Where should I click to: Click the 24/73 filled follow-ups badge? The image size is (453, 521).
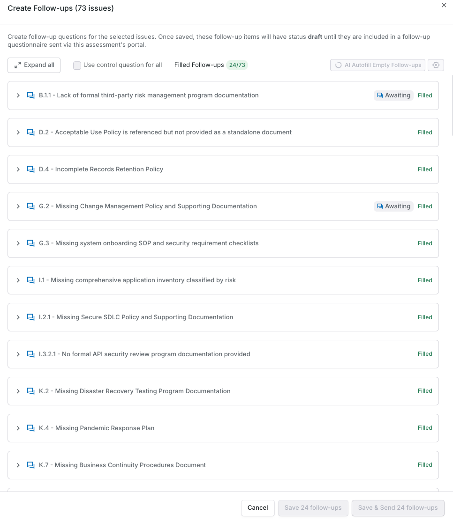237,65
